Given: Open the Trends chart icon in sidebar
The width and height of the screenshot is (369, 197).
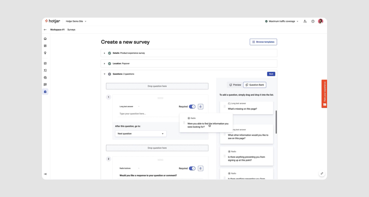Looking at the screenshot, I should click(45, 63).
